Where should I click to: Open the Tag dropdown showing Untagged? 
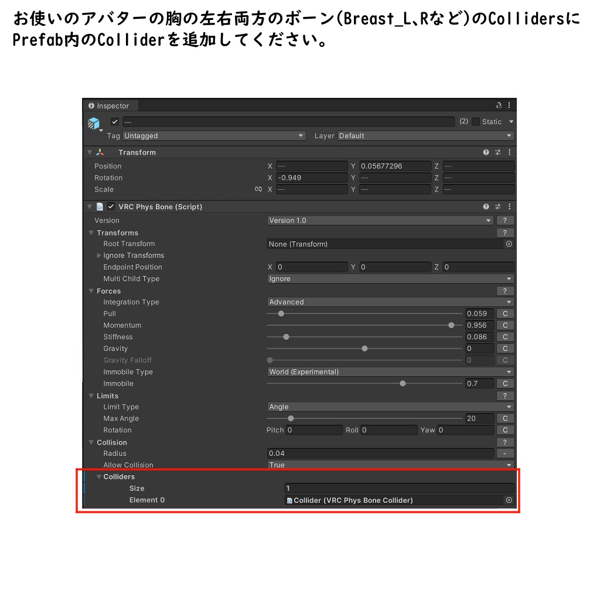[x=214, y=136]
